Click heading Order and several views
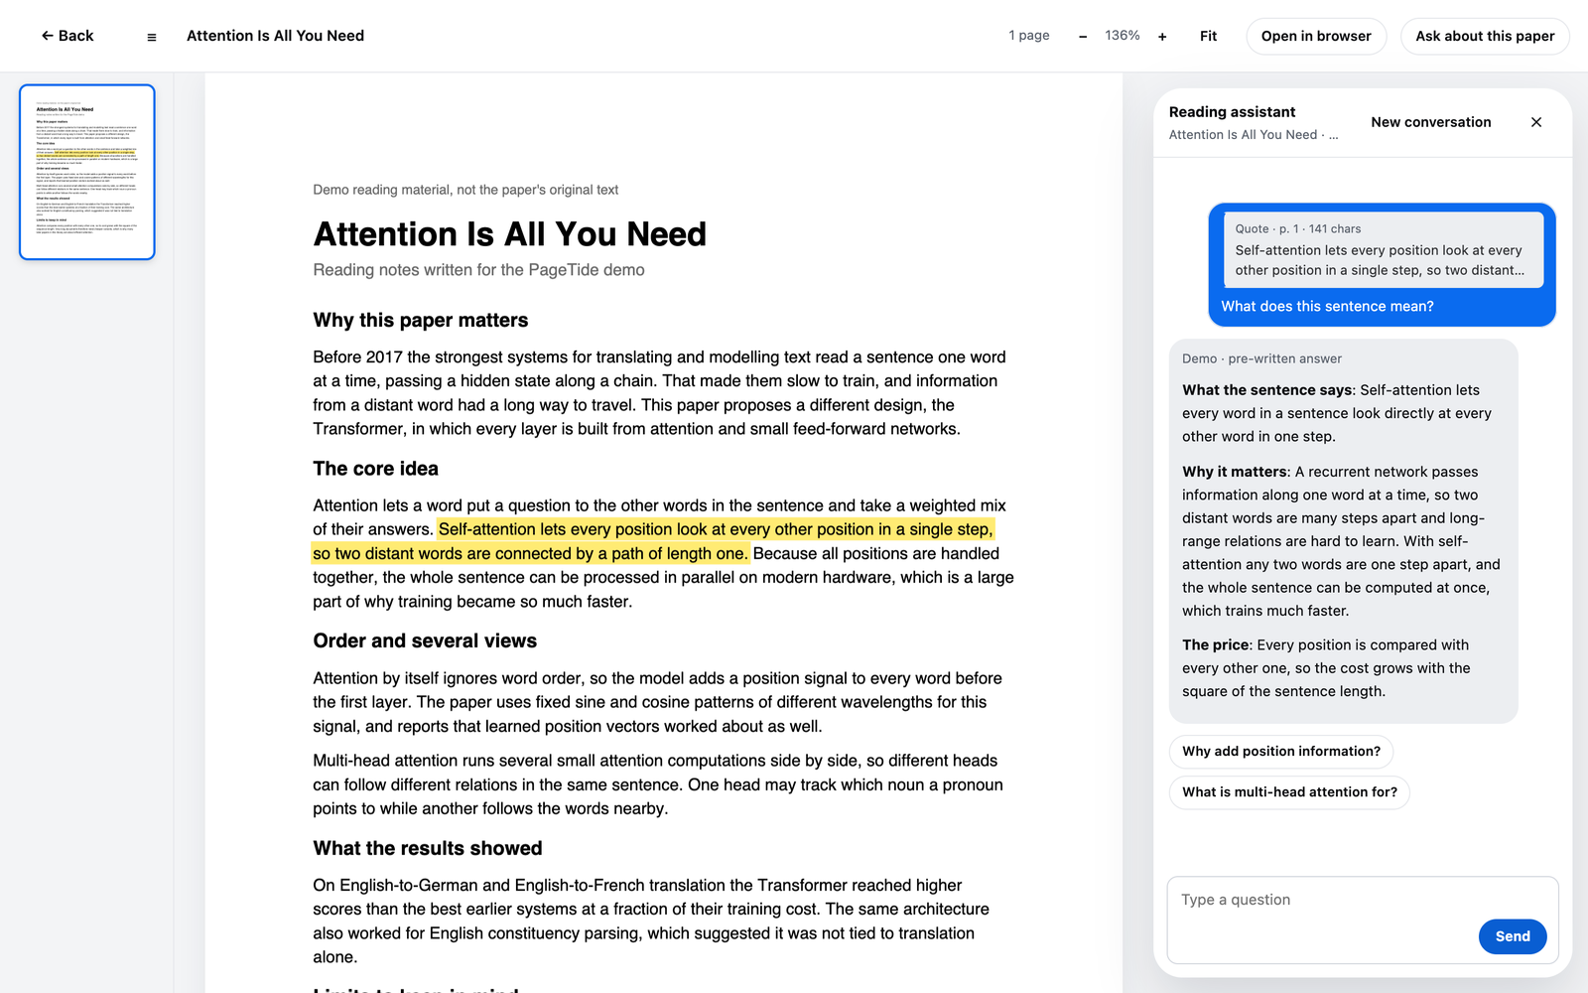This screenshot has height=993, width=1588. coord(425,641)
